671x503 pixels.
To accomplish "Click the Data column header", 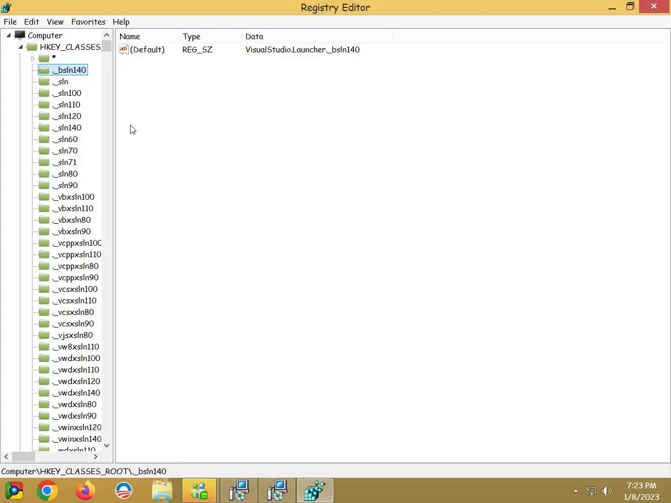I will tap(317, 36).
